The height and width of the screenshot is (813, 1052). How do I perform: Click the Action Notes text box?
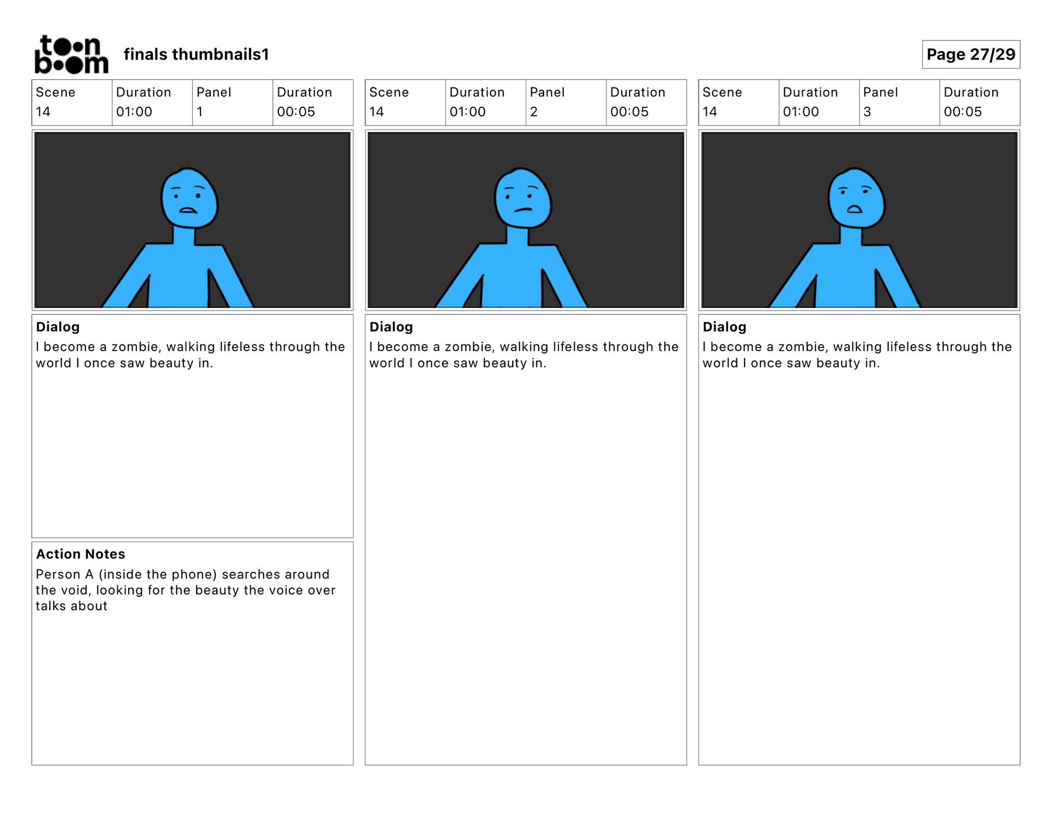185,590
